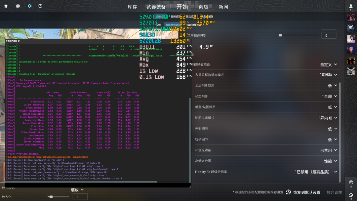357x201 pixels.
Task: Click the FrameTotal row in the VProf table
Action: (x=73, y=102)
